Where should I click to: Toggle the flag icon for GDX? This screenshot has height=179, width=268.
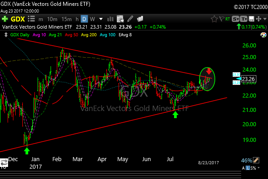click(221, 19)
